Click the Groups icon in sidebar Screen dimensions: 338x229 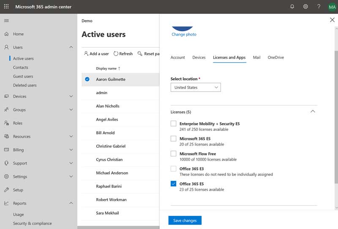coord(6,110)
